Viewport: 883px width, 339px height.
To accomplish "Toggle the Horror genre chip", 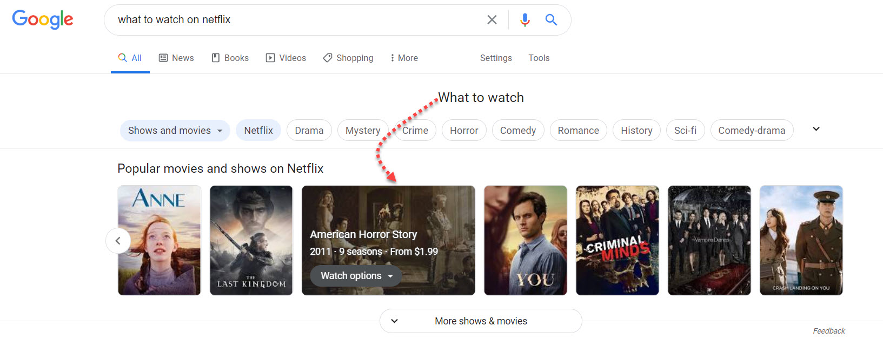I will click(464, 131).
